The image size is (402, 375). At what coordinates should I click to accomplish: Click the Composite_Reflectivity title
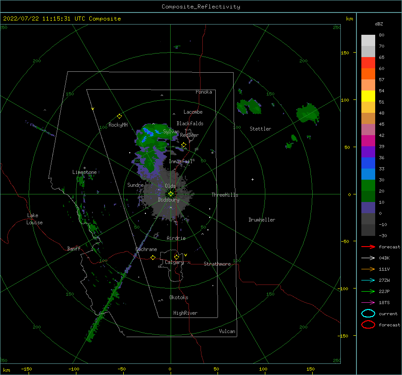[201, 7]
